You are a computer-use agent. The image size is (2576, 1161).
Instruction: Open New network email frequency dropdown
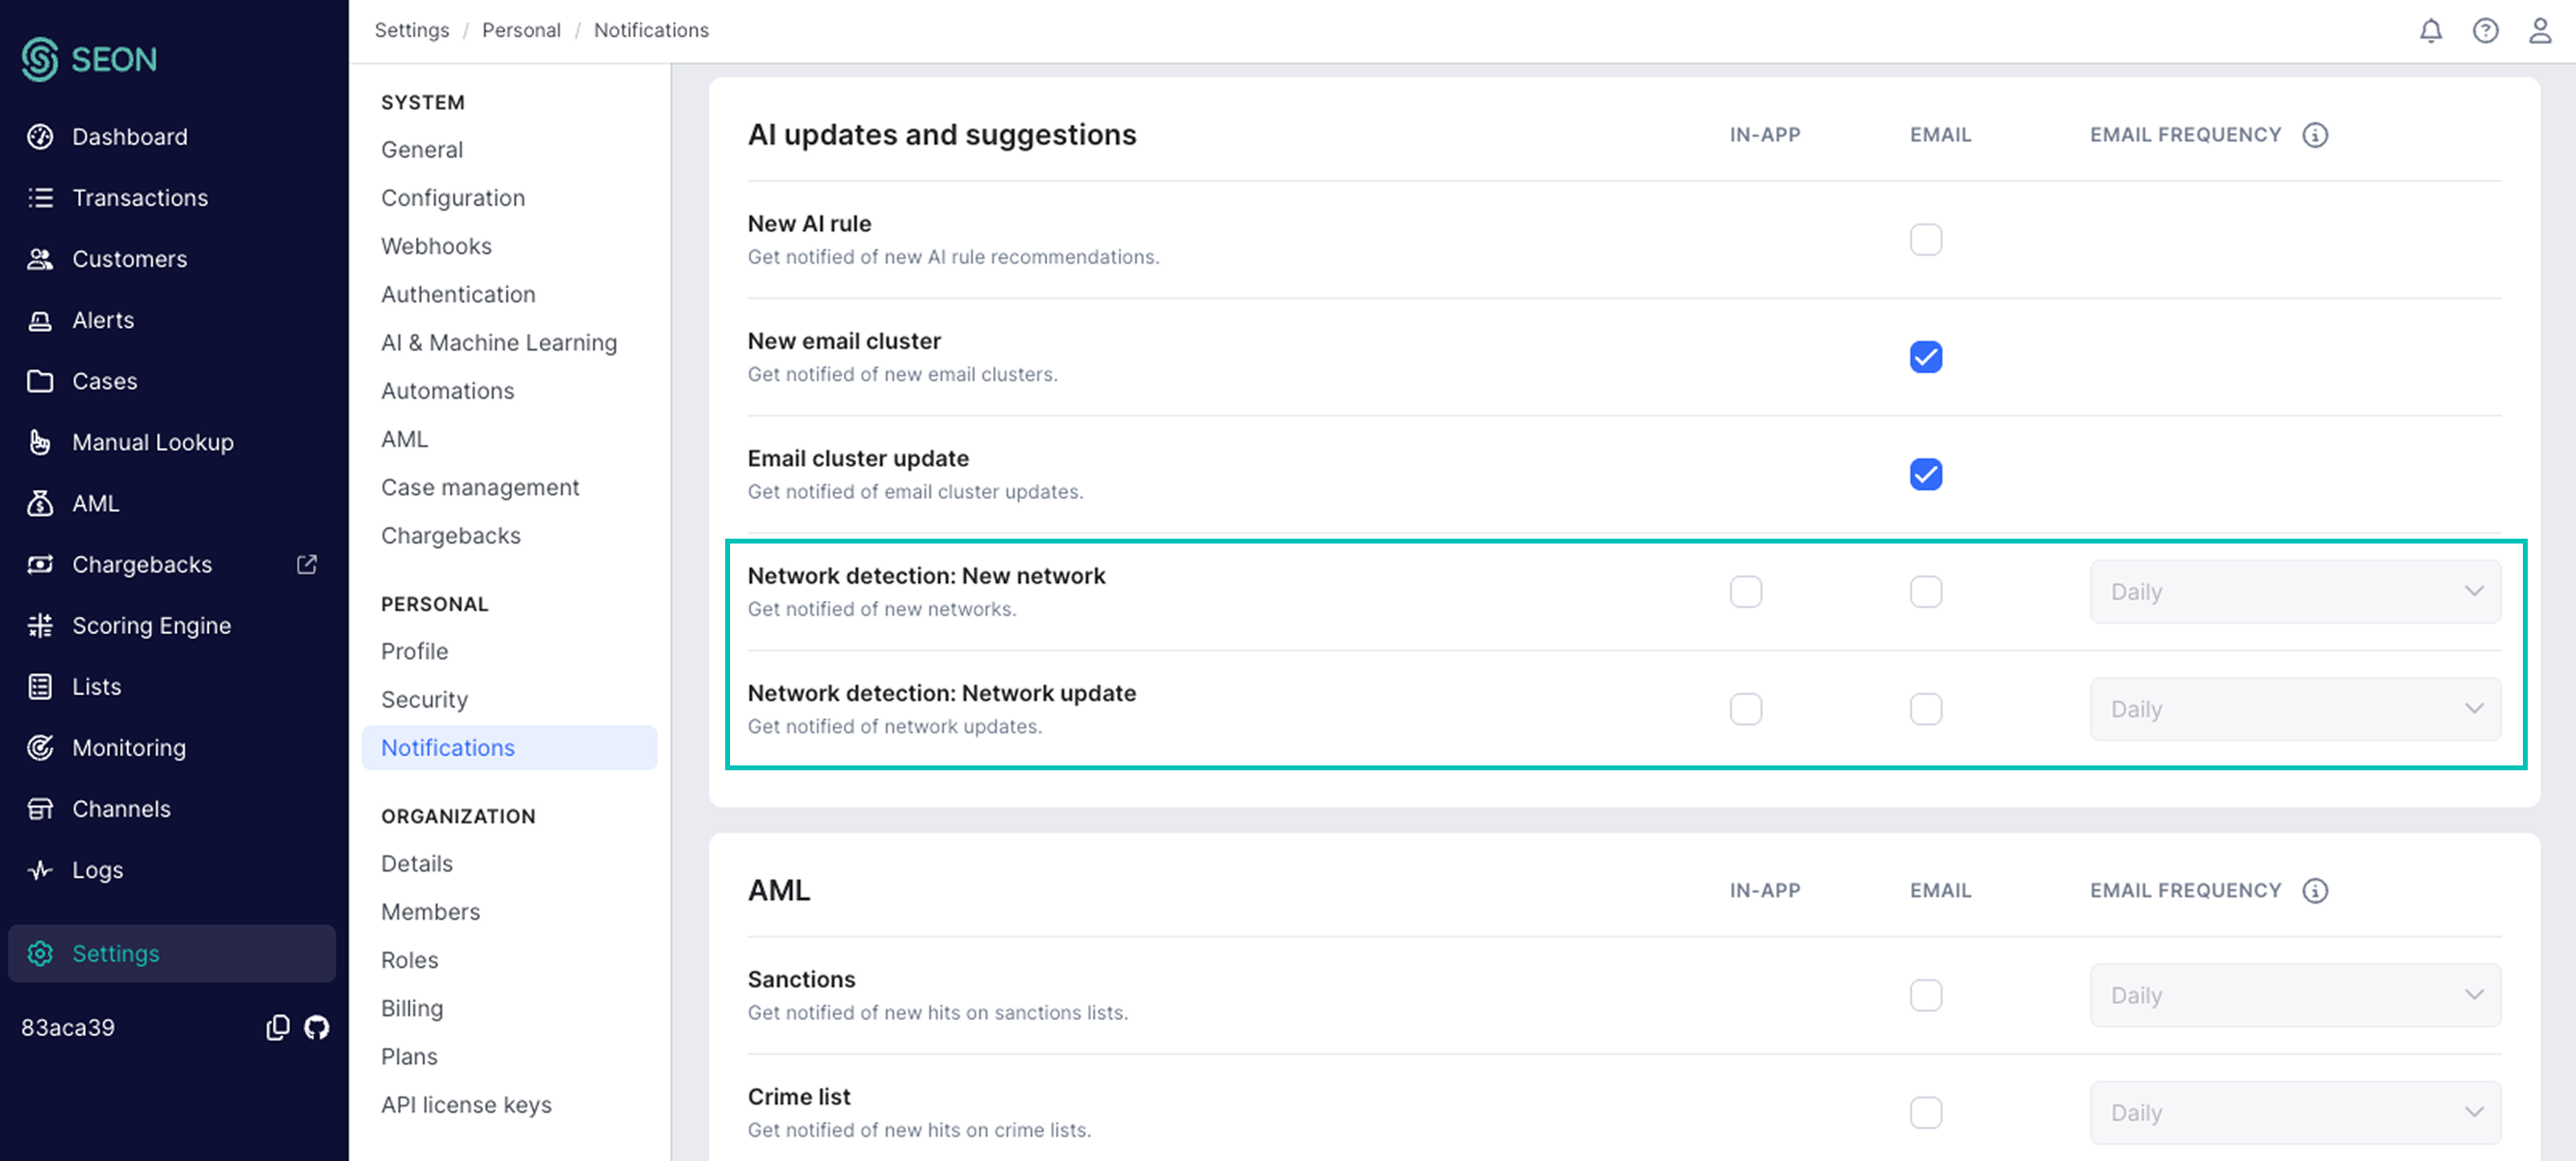2295,592
